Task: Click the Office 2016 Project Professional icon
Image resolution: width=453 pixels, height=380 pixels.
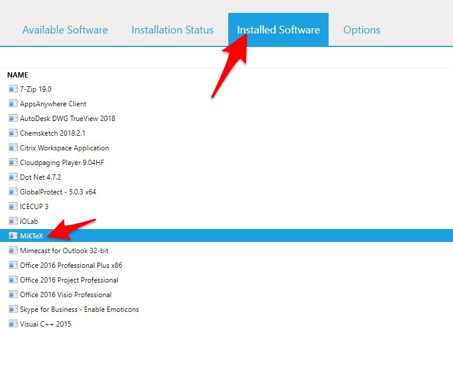Action: click(13, 280)
